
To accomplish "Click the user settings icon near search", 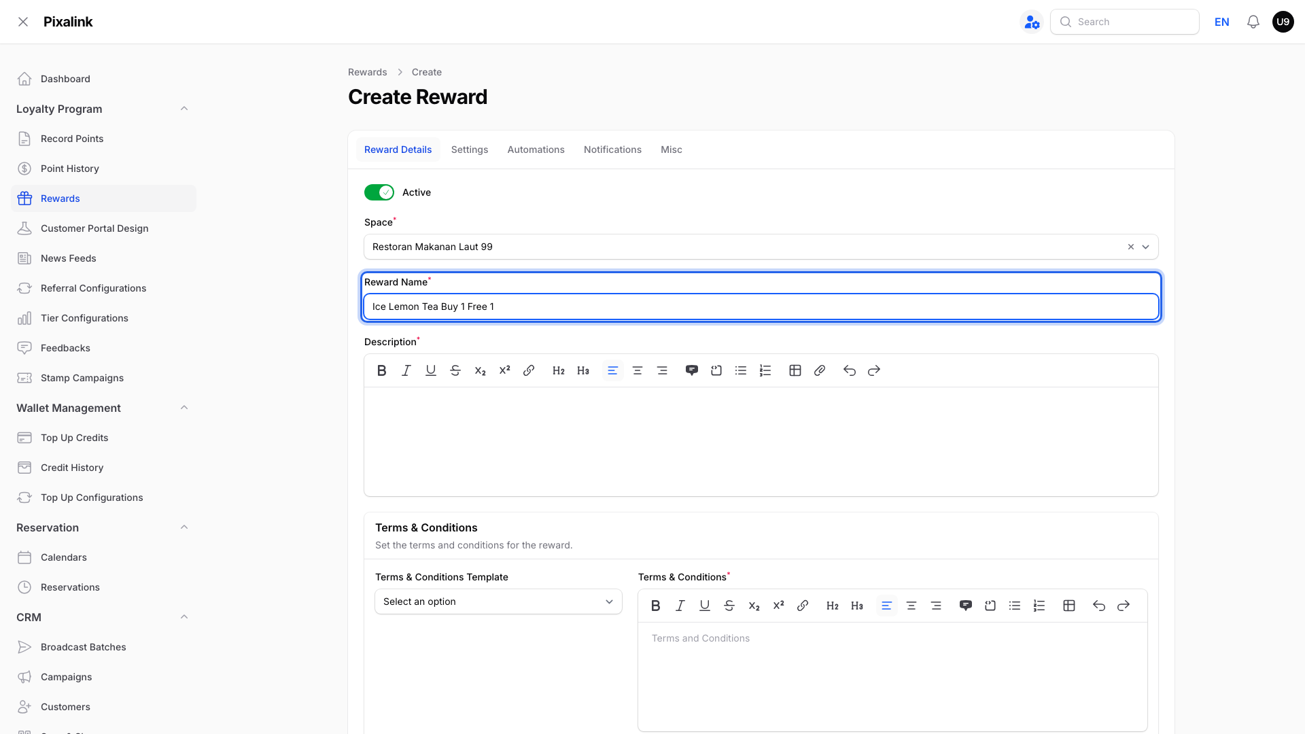I will [x=1032, y=22].
